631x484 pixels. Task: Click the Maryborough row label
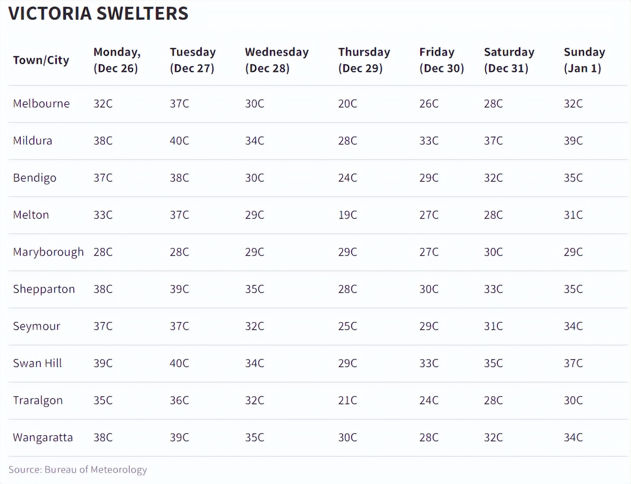tap(48, 252)
